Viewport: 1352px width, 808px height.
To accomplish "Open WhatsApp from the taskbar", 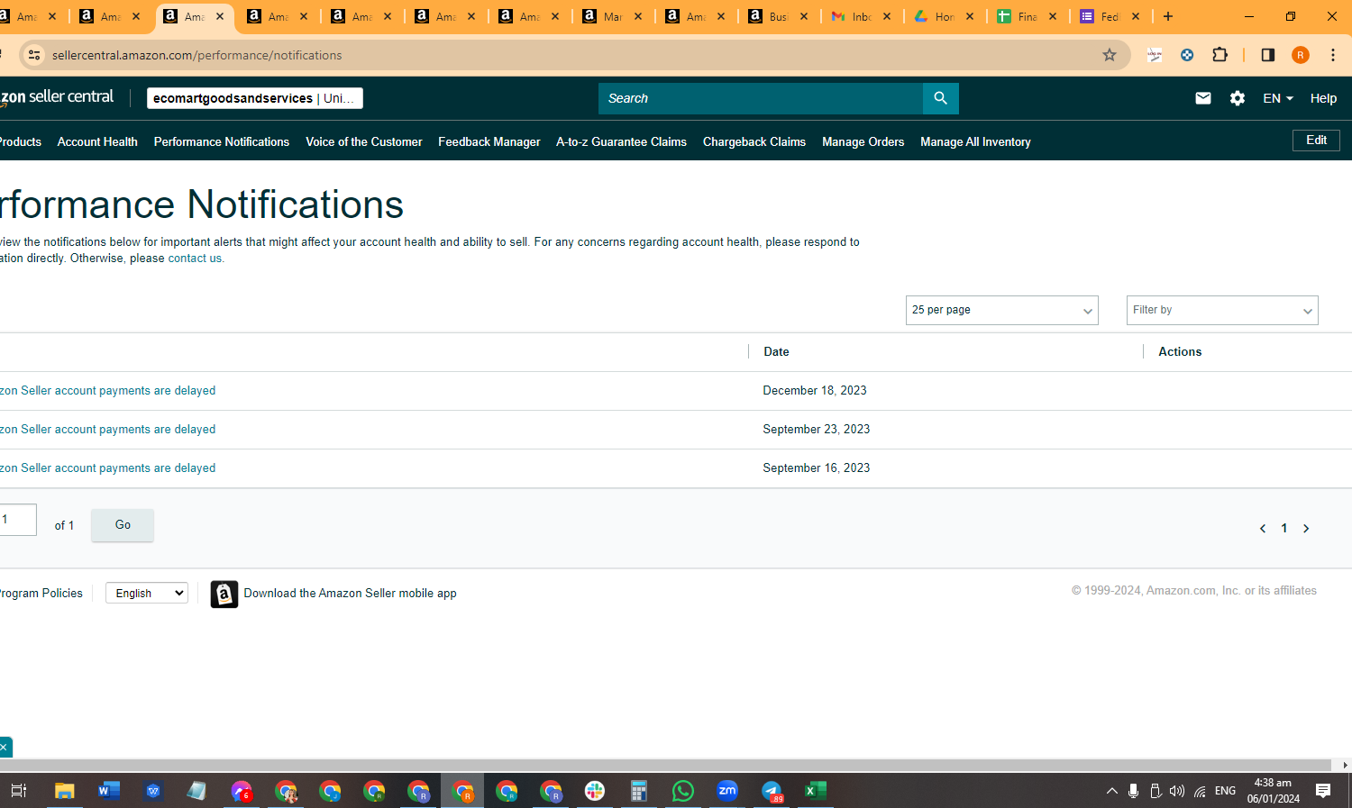I will click(x=683, y=791).
